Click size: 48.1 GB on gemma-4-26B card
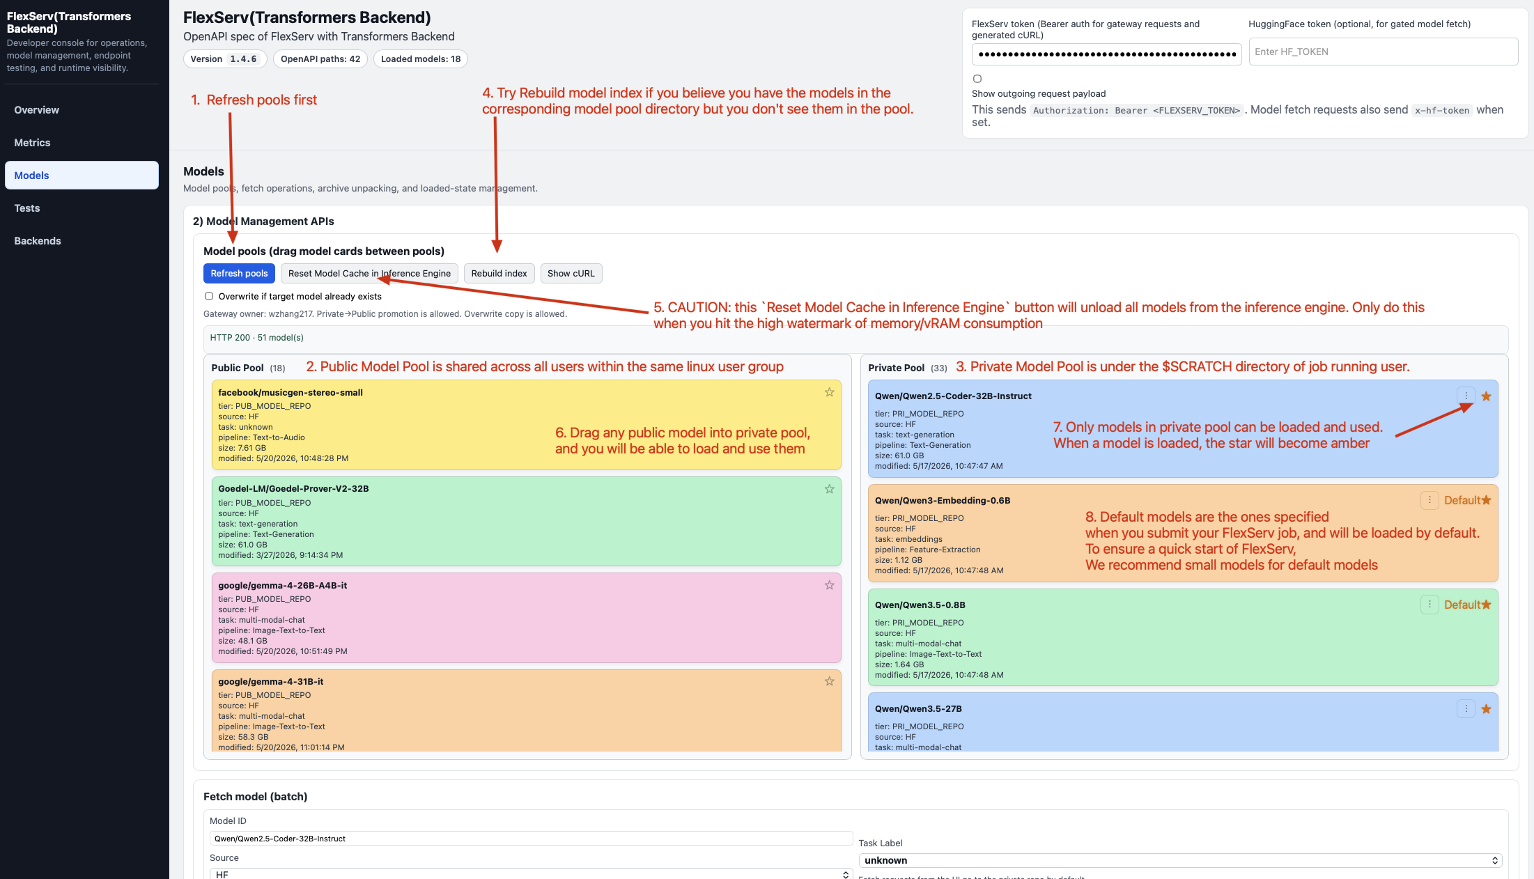 242,641
